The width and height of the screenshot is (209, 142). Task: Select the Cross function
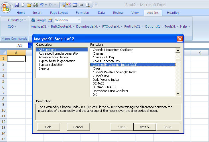click(x=133, y=68)
